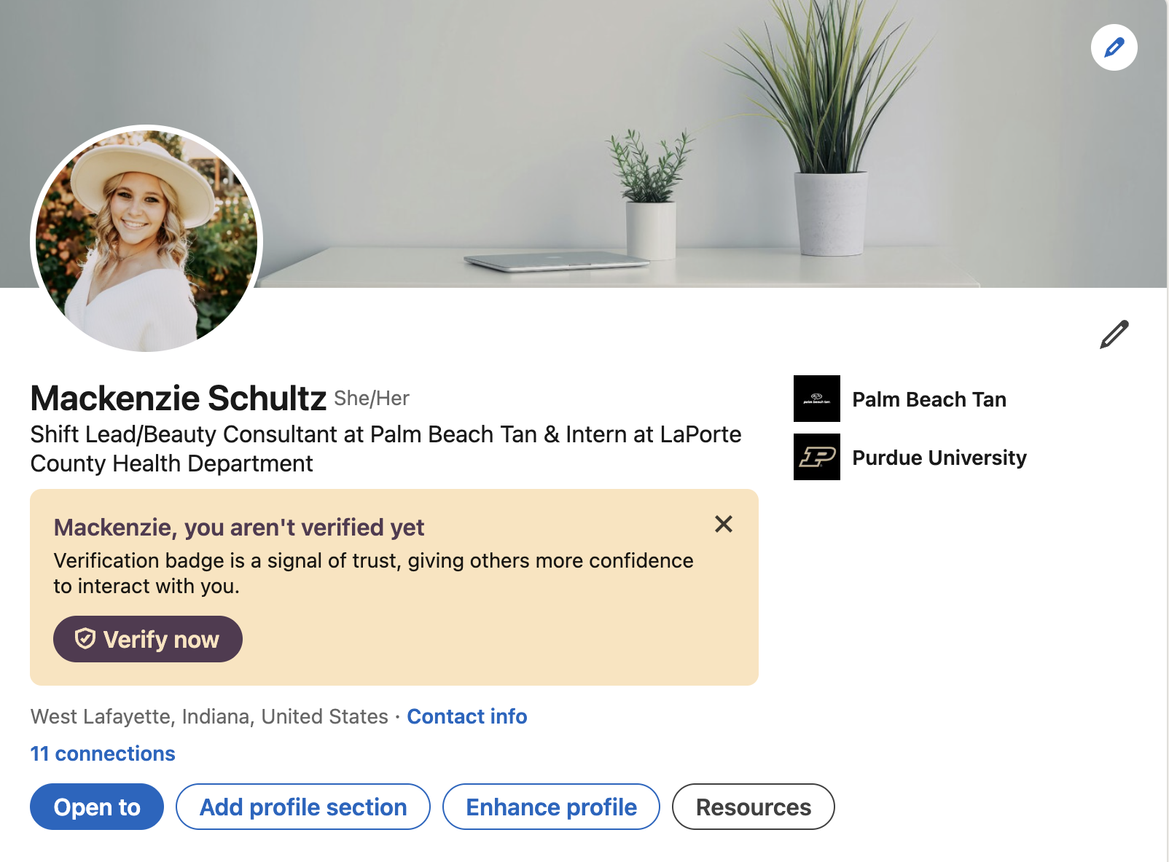Click the Mackenzie Schultz name heading
The height and width of the screenshot is (862, 1169).
coord(179,399)
